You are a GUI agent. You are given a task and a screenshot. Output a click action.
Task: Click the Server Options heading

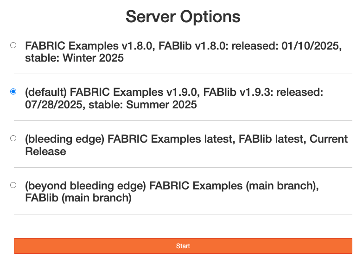coord(183,17)
